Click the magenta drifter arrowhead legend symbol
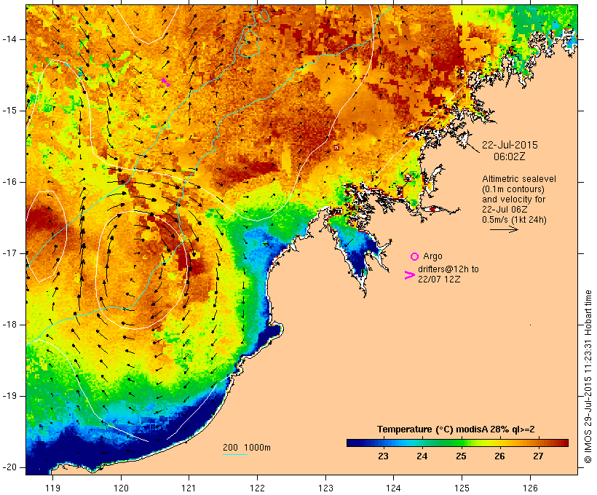 (x=409, y=275)
